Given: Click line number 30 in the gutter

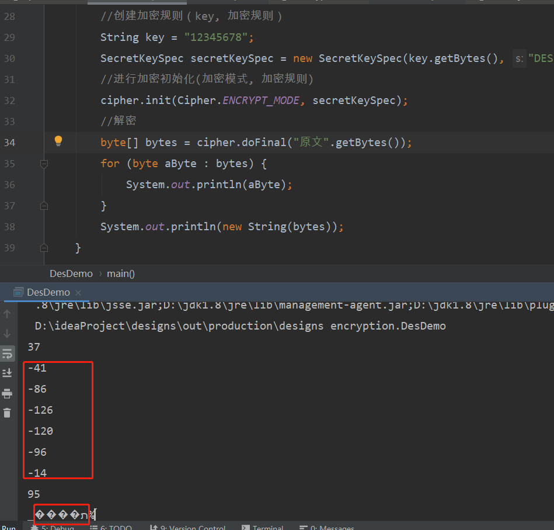Looking at the screenshot, I should pos(9,58).
